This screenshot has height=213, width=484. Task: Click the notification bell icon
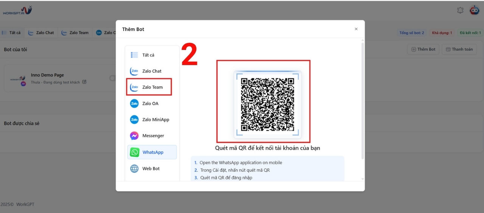[x=460, y=10]
